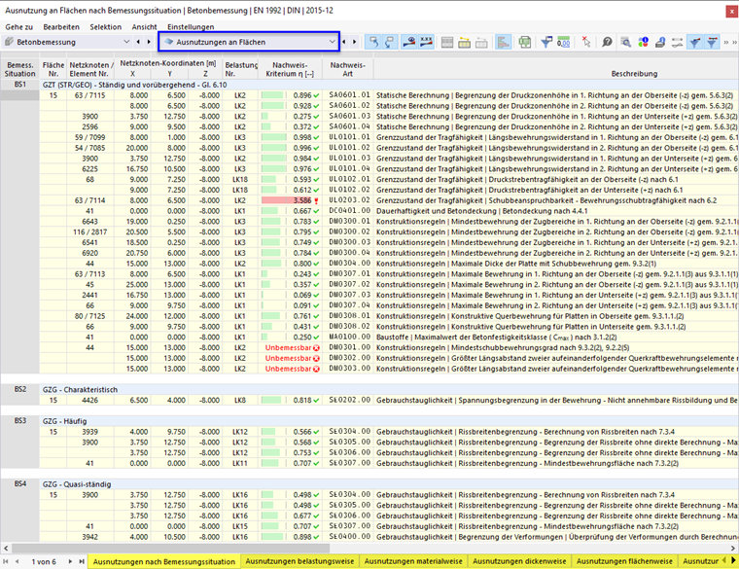Click the cursor with red X deselect icon
The width and height of the screenshot is (739, 569).
pyautogui.click(x=585, y=42)
